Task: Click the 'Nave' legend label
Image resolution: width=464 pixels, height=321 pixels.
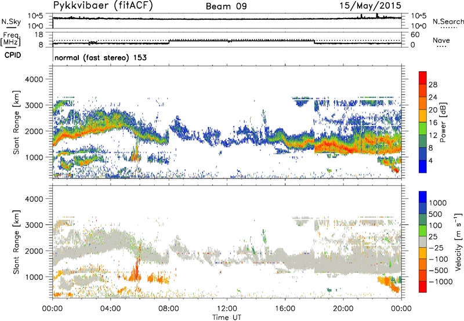Action: tap(441, 40)
